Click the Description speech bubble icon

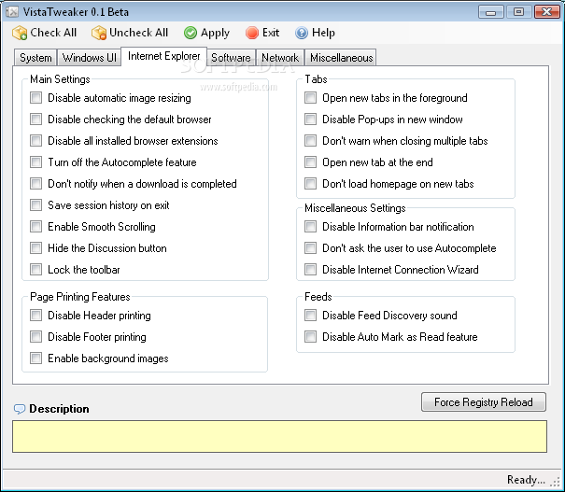[19, 409]
